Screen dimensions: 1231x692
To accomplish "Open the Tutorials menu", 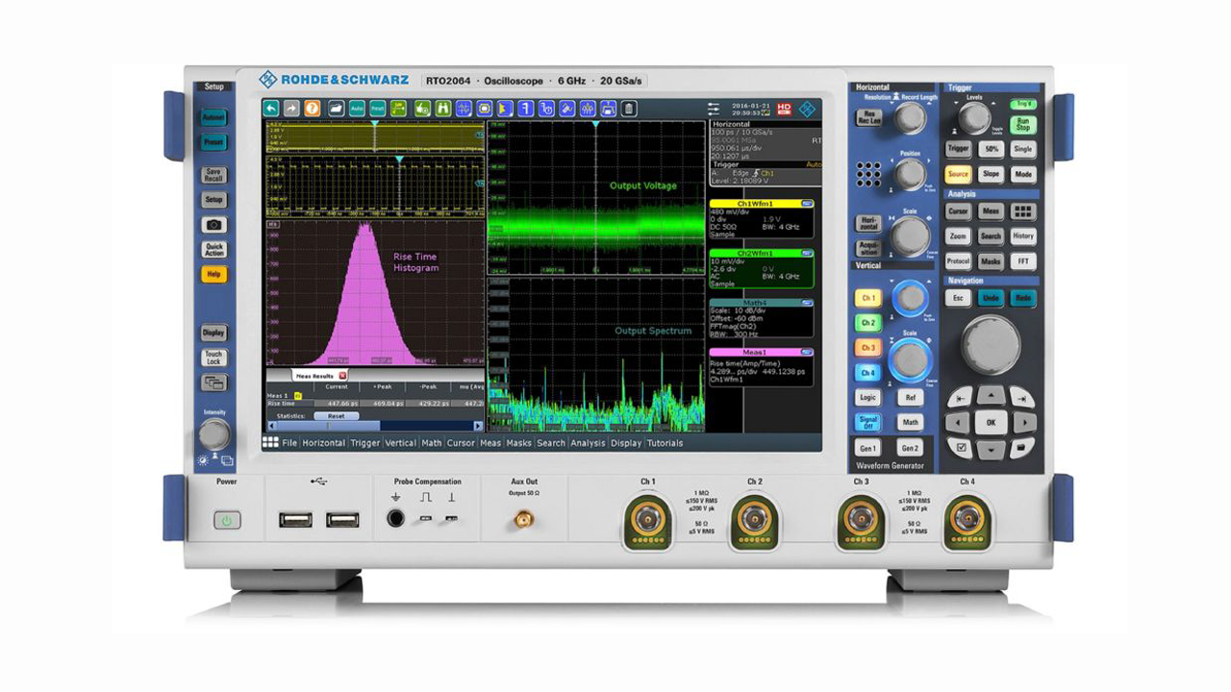I will point(665,443).
